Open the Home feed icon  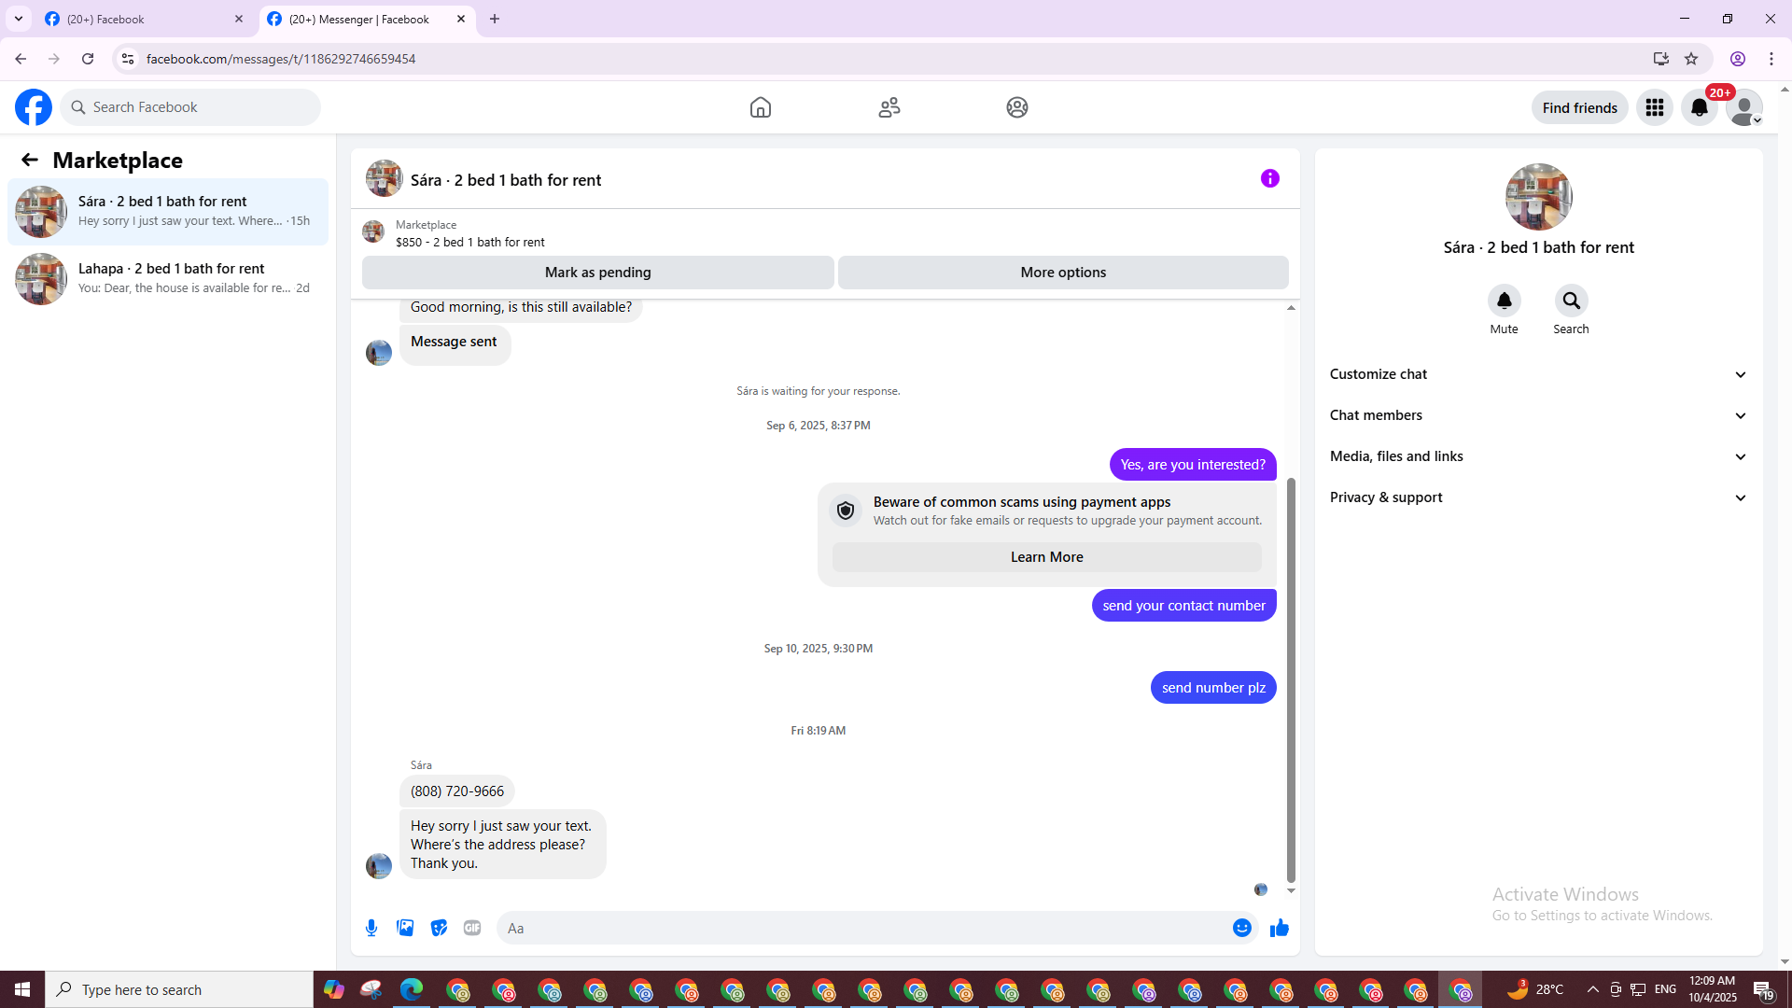[x=761, y=107]
